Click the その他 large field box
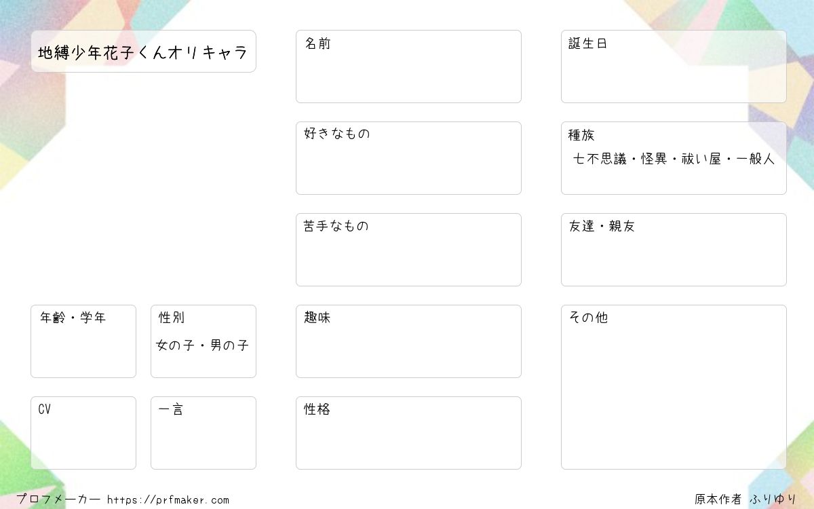814x509 pixels. pos(674,387)
